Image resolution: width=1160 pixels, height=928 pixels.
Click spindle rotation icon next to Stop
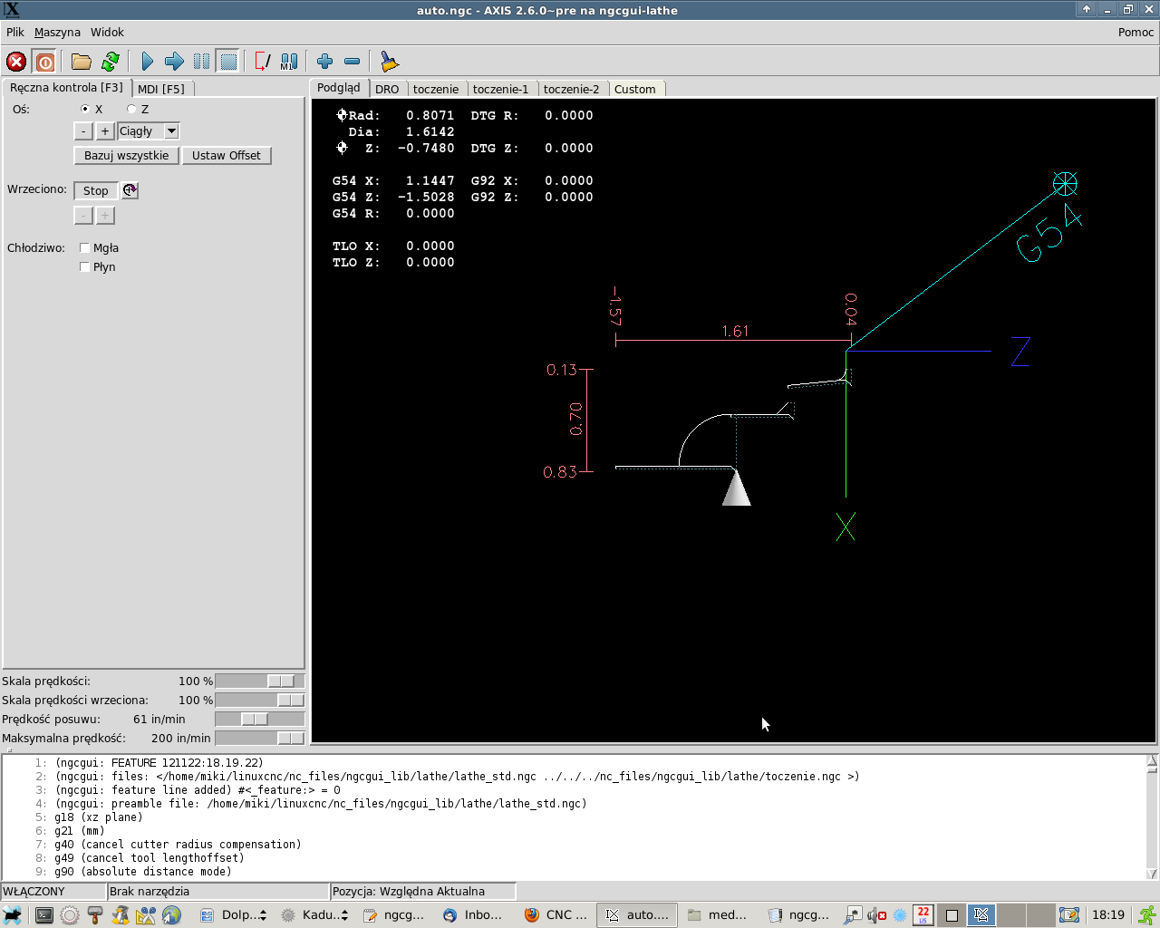(x=130, y=190)
